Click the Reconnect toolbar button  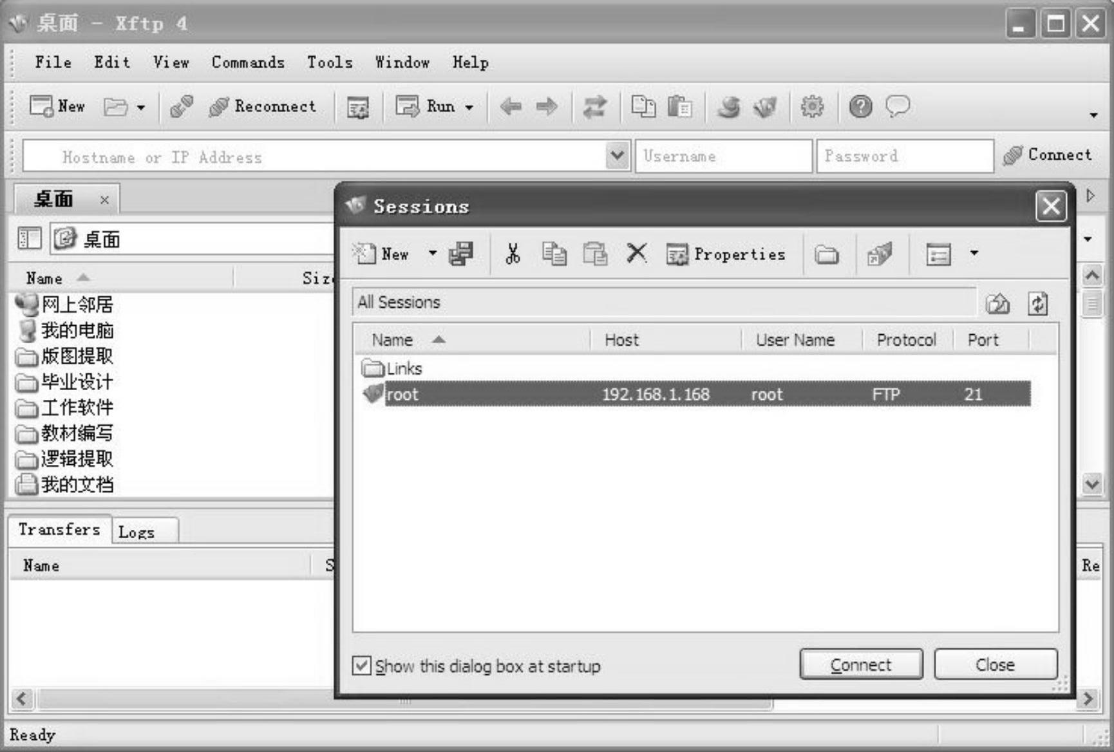(263, 106)
